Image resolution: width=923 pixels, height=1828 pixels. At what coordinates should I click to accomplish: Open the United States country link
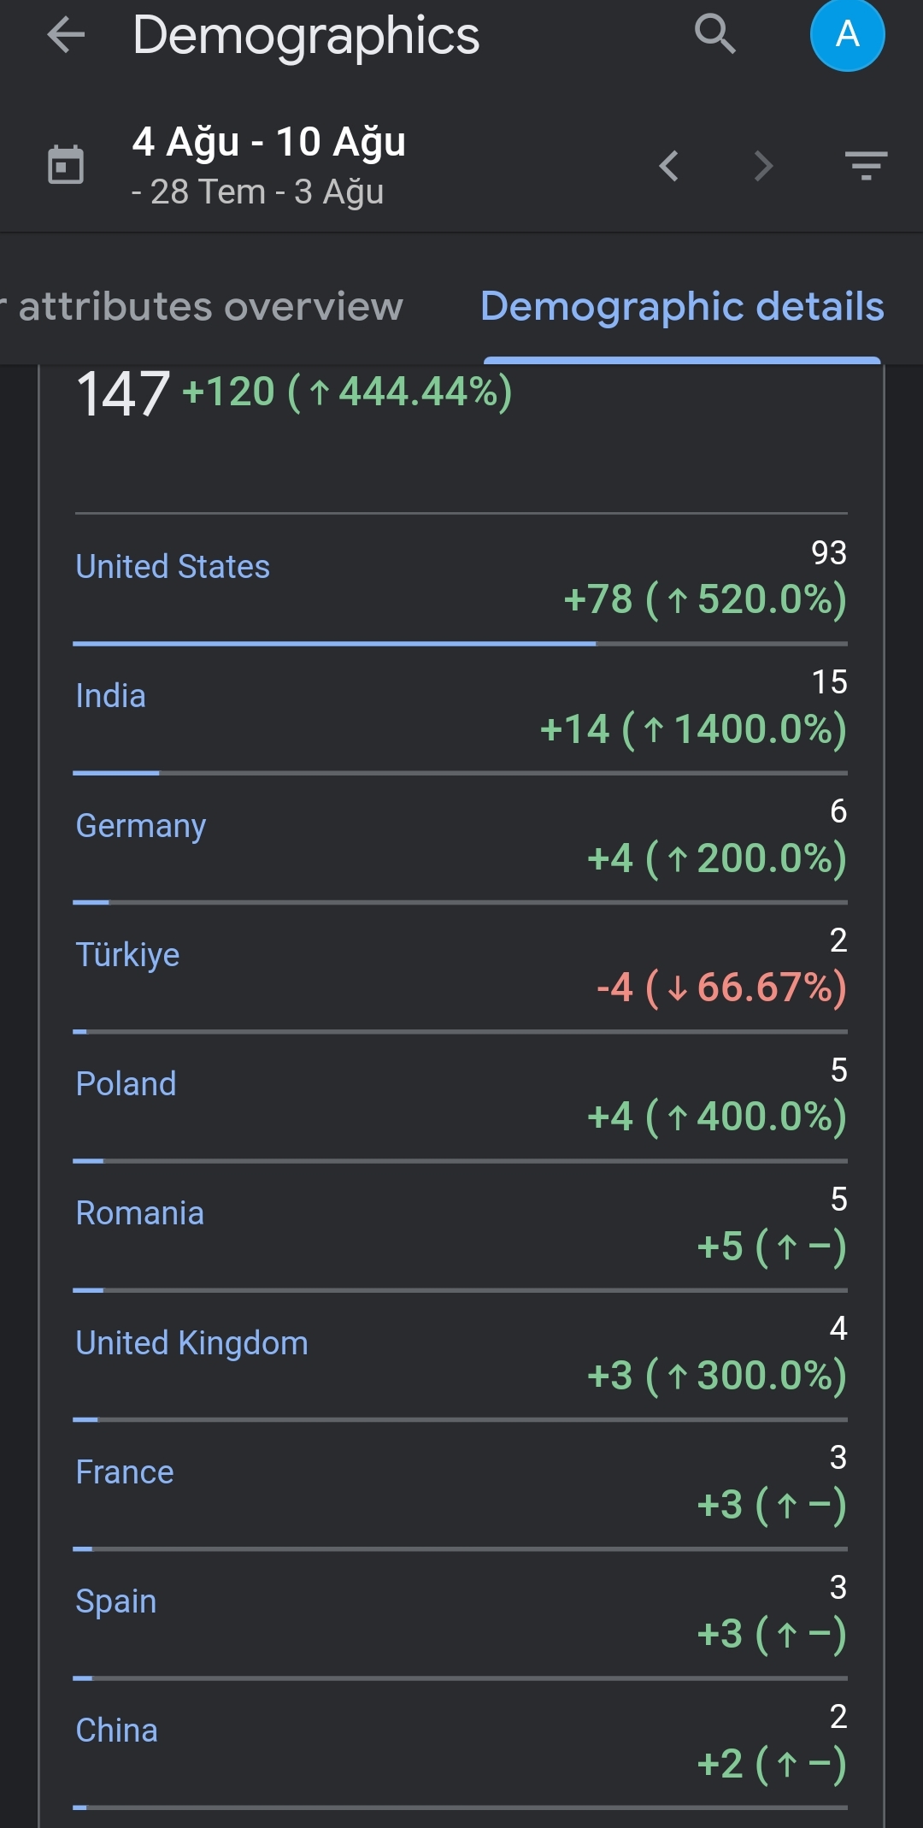[173, 567]
